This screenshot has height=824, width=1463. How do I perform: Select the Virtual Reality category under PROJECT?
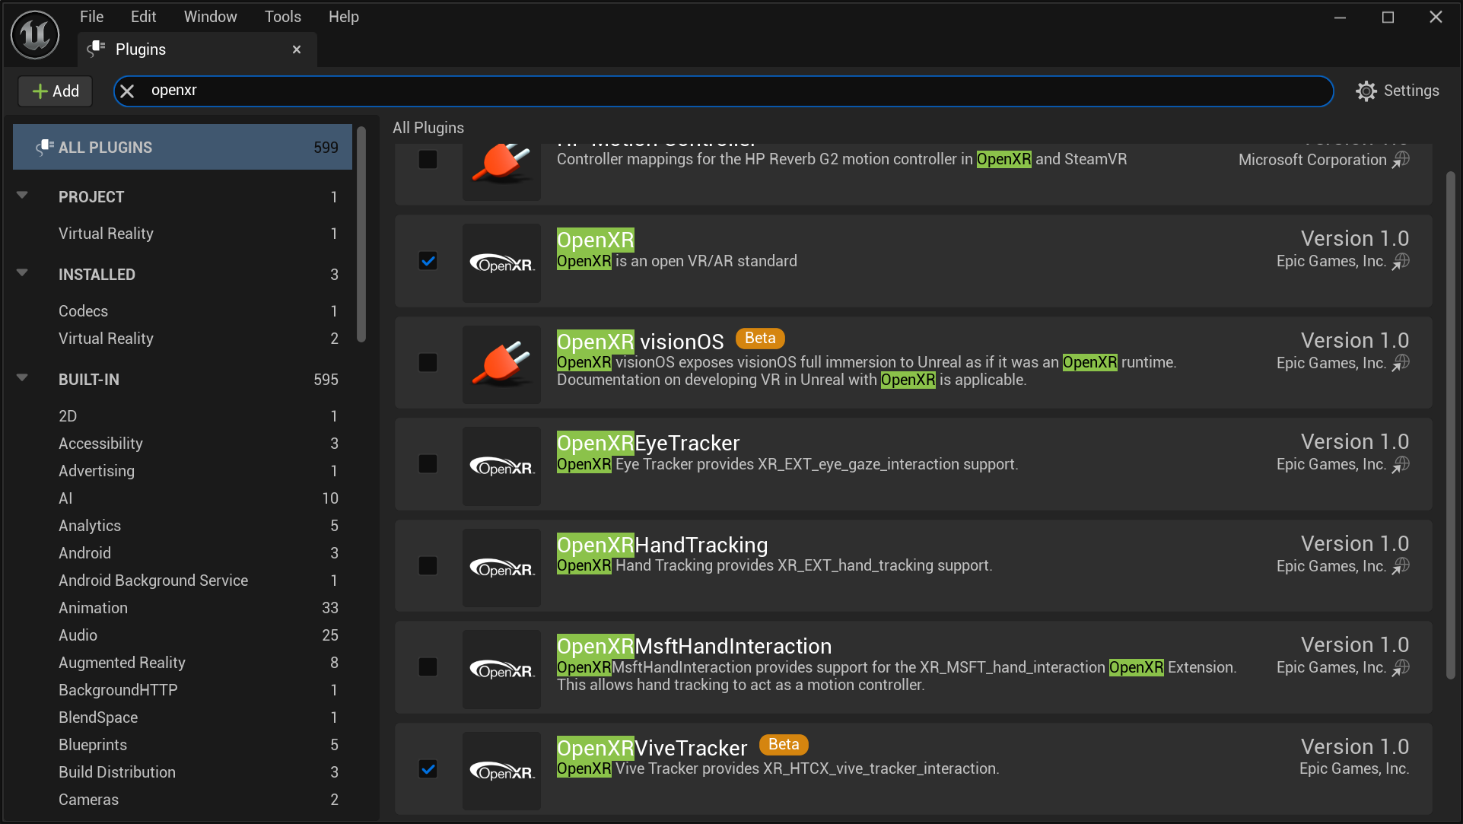(x=107, y=232)
